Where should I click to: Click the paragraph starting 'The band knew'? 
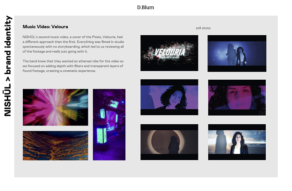pyautogui.click(x=73, y=66)
